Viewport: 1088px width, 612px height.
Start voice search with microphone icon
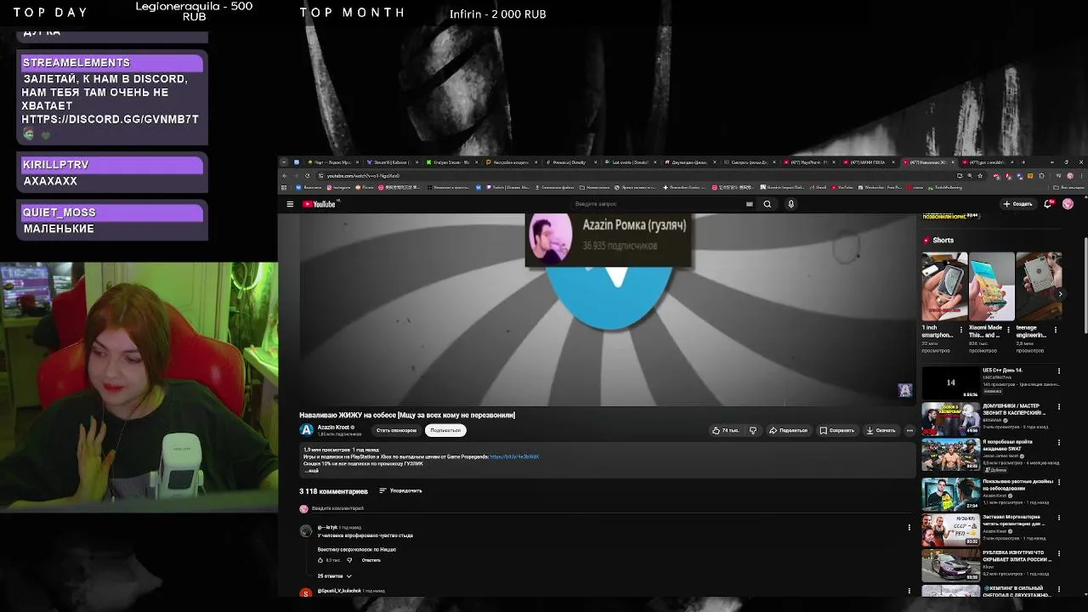(790, 204)
